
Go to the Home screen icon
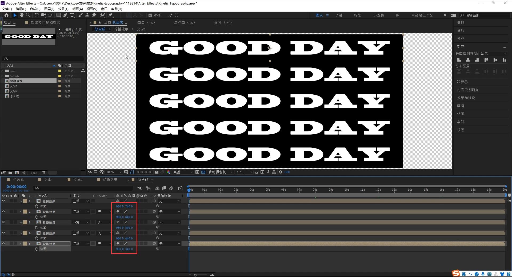(6, 15)
